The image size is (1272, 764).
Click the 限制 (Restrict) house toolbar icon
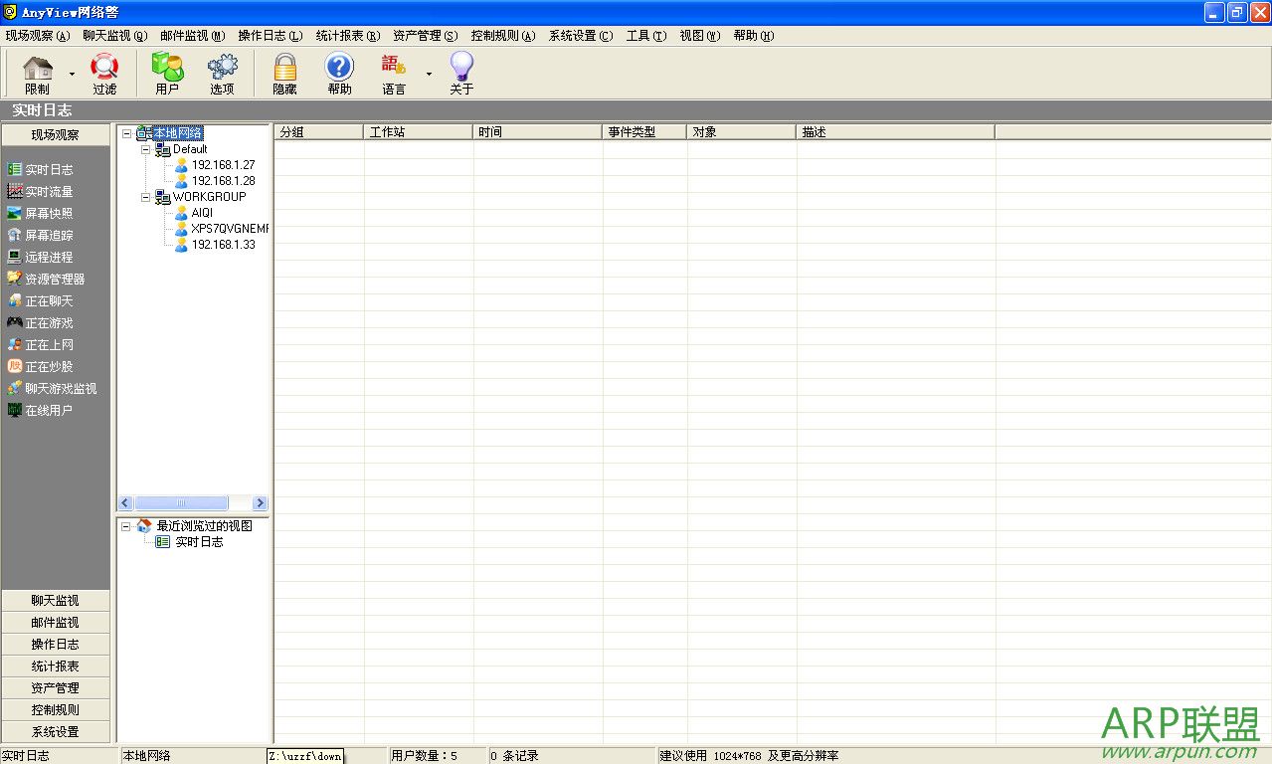(38, 73)
